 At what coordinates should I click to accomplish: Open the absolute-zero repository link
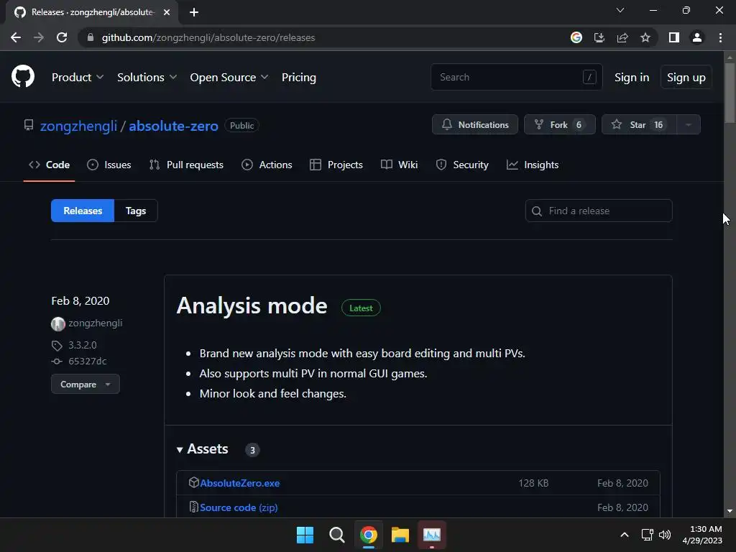point(174,126)
